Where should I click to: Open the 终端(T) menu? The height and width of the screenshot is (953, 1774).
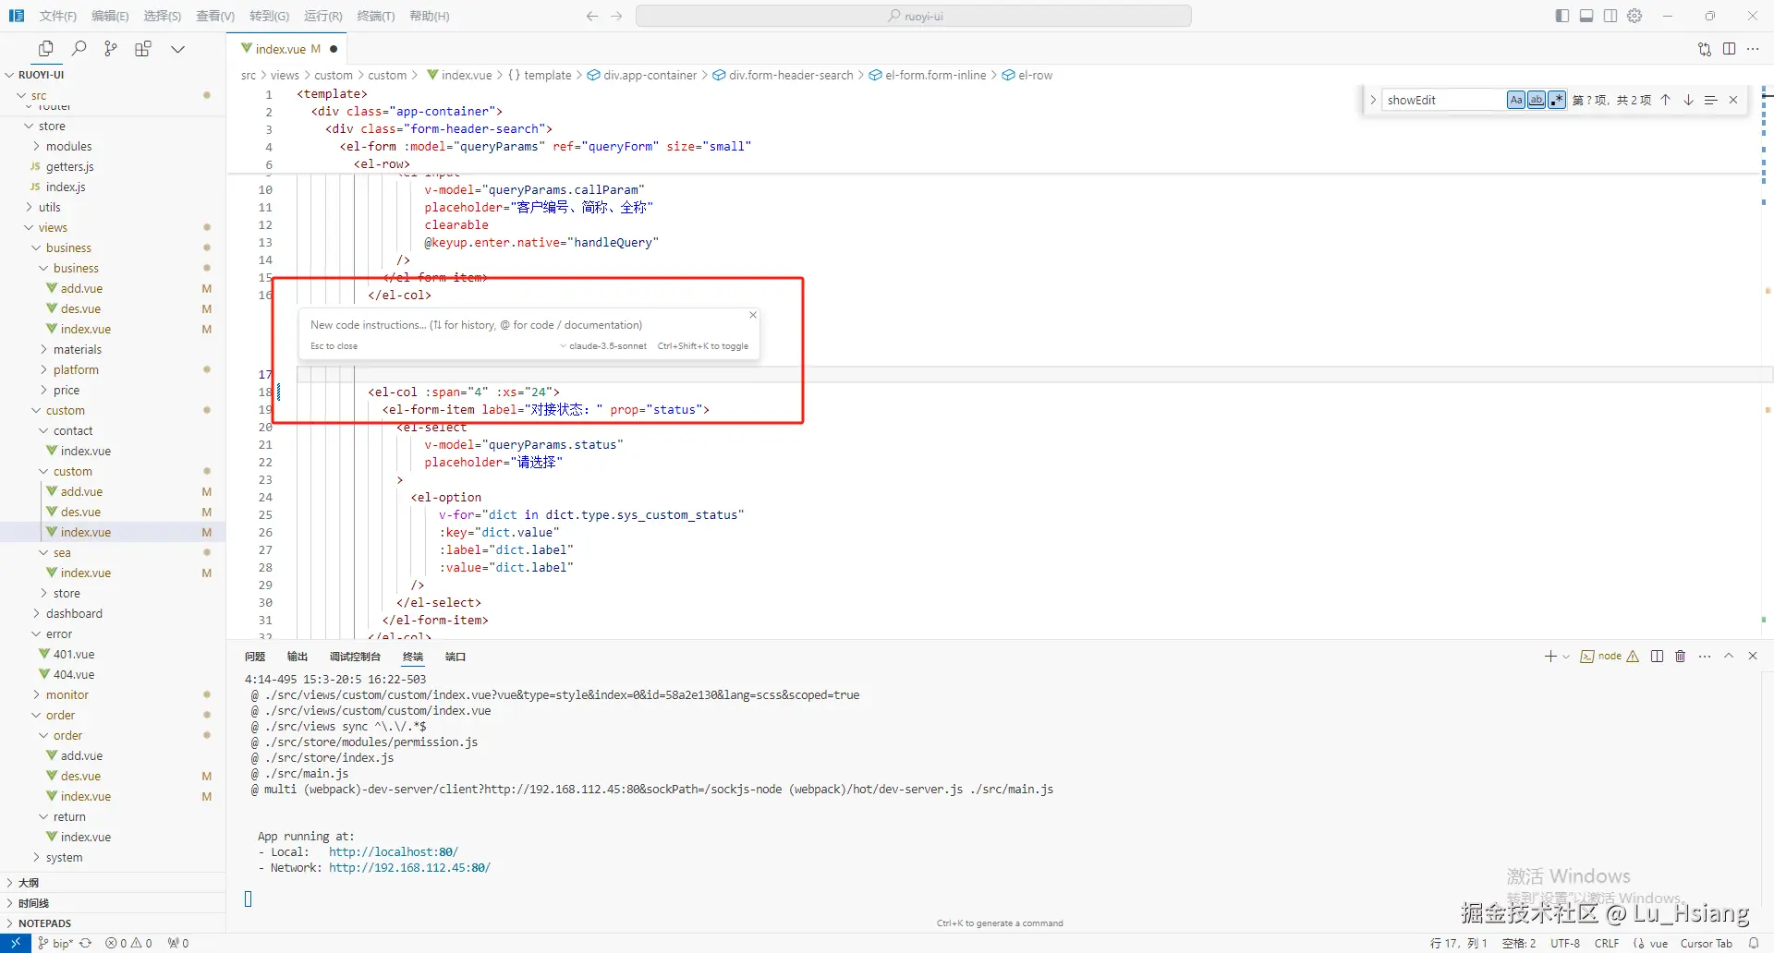click(375, 16)
